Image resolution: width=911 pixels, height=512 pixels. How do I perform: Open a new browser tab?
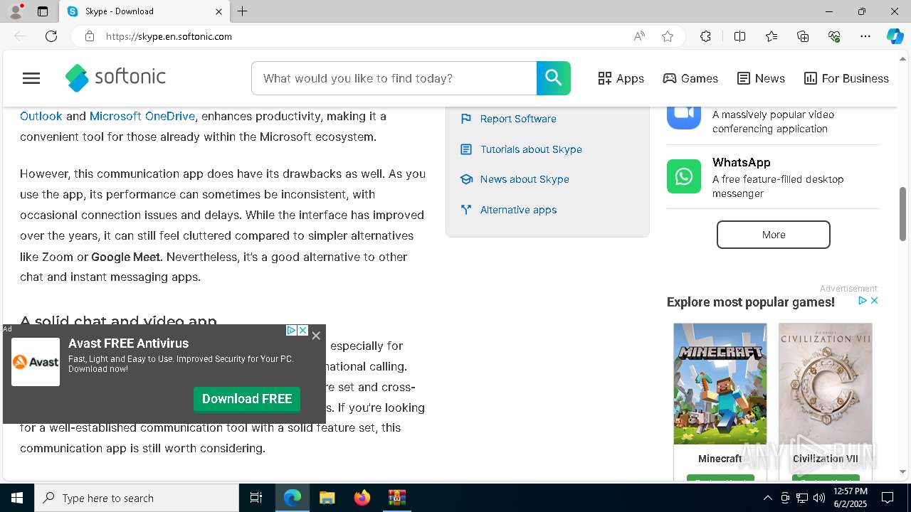click(x=243, y=11)
